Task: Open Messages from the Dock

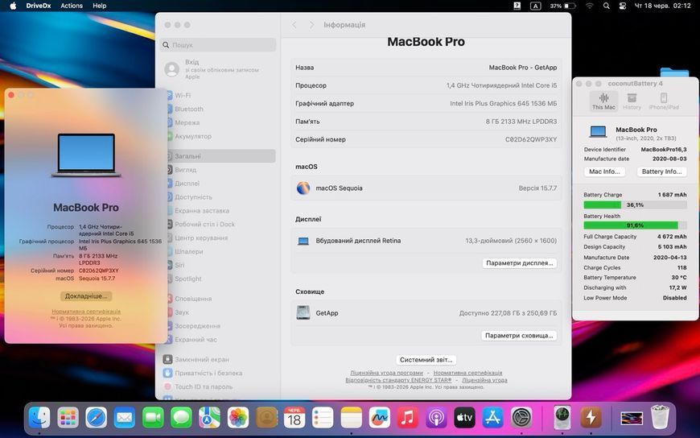Action: [x=181, y=418]
